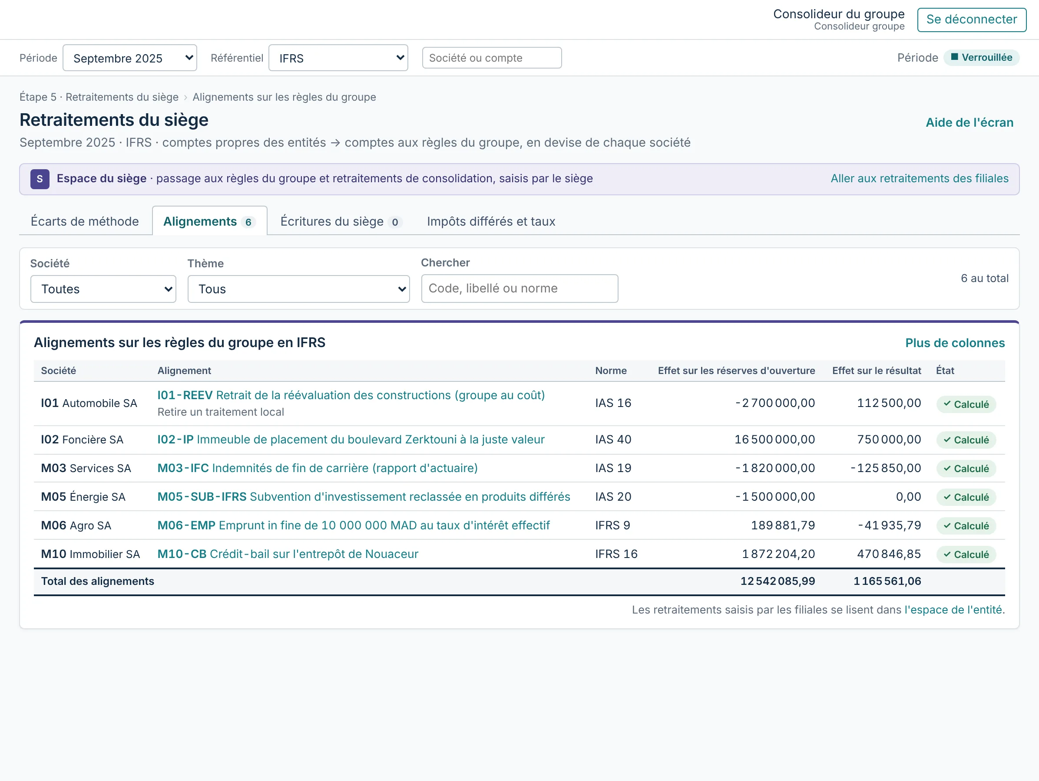Viewport: 1039px width, 781px height.
Task: Open the I02-IP Immeuble de placement alignment
Action: 351,440
